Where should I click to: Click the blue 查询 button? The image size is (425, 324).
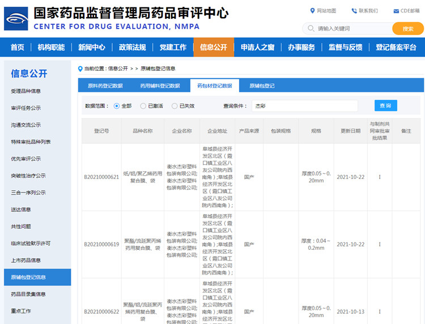(386, 105)
